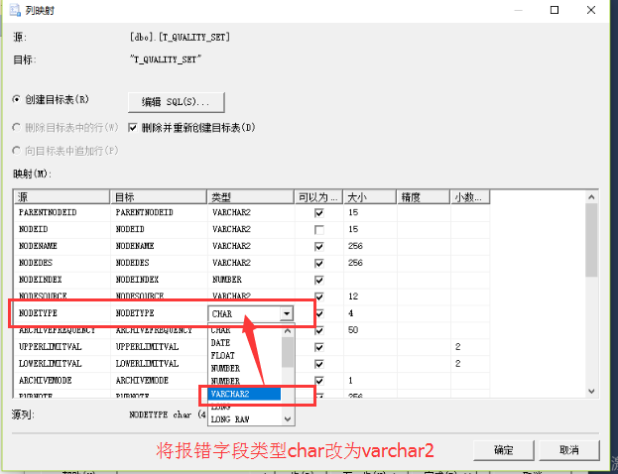Click the mapping grid scroll up arrow
The height and width of the screenshot is (474, 618).
tap(591, 196)
